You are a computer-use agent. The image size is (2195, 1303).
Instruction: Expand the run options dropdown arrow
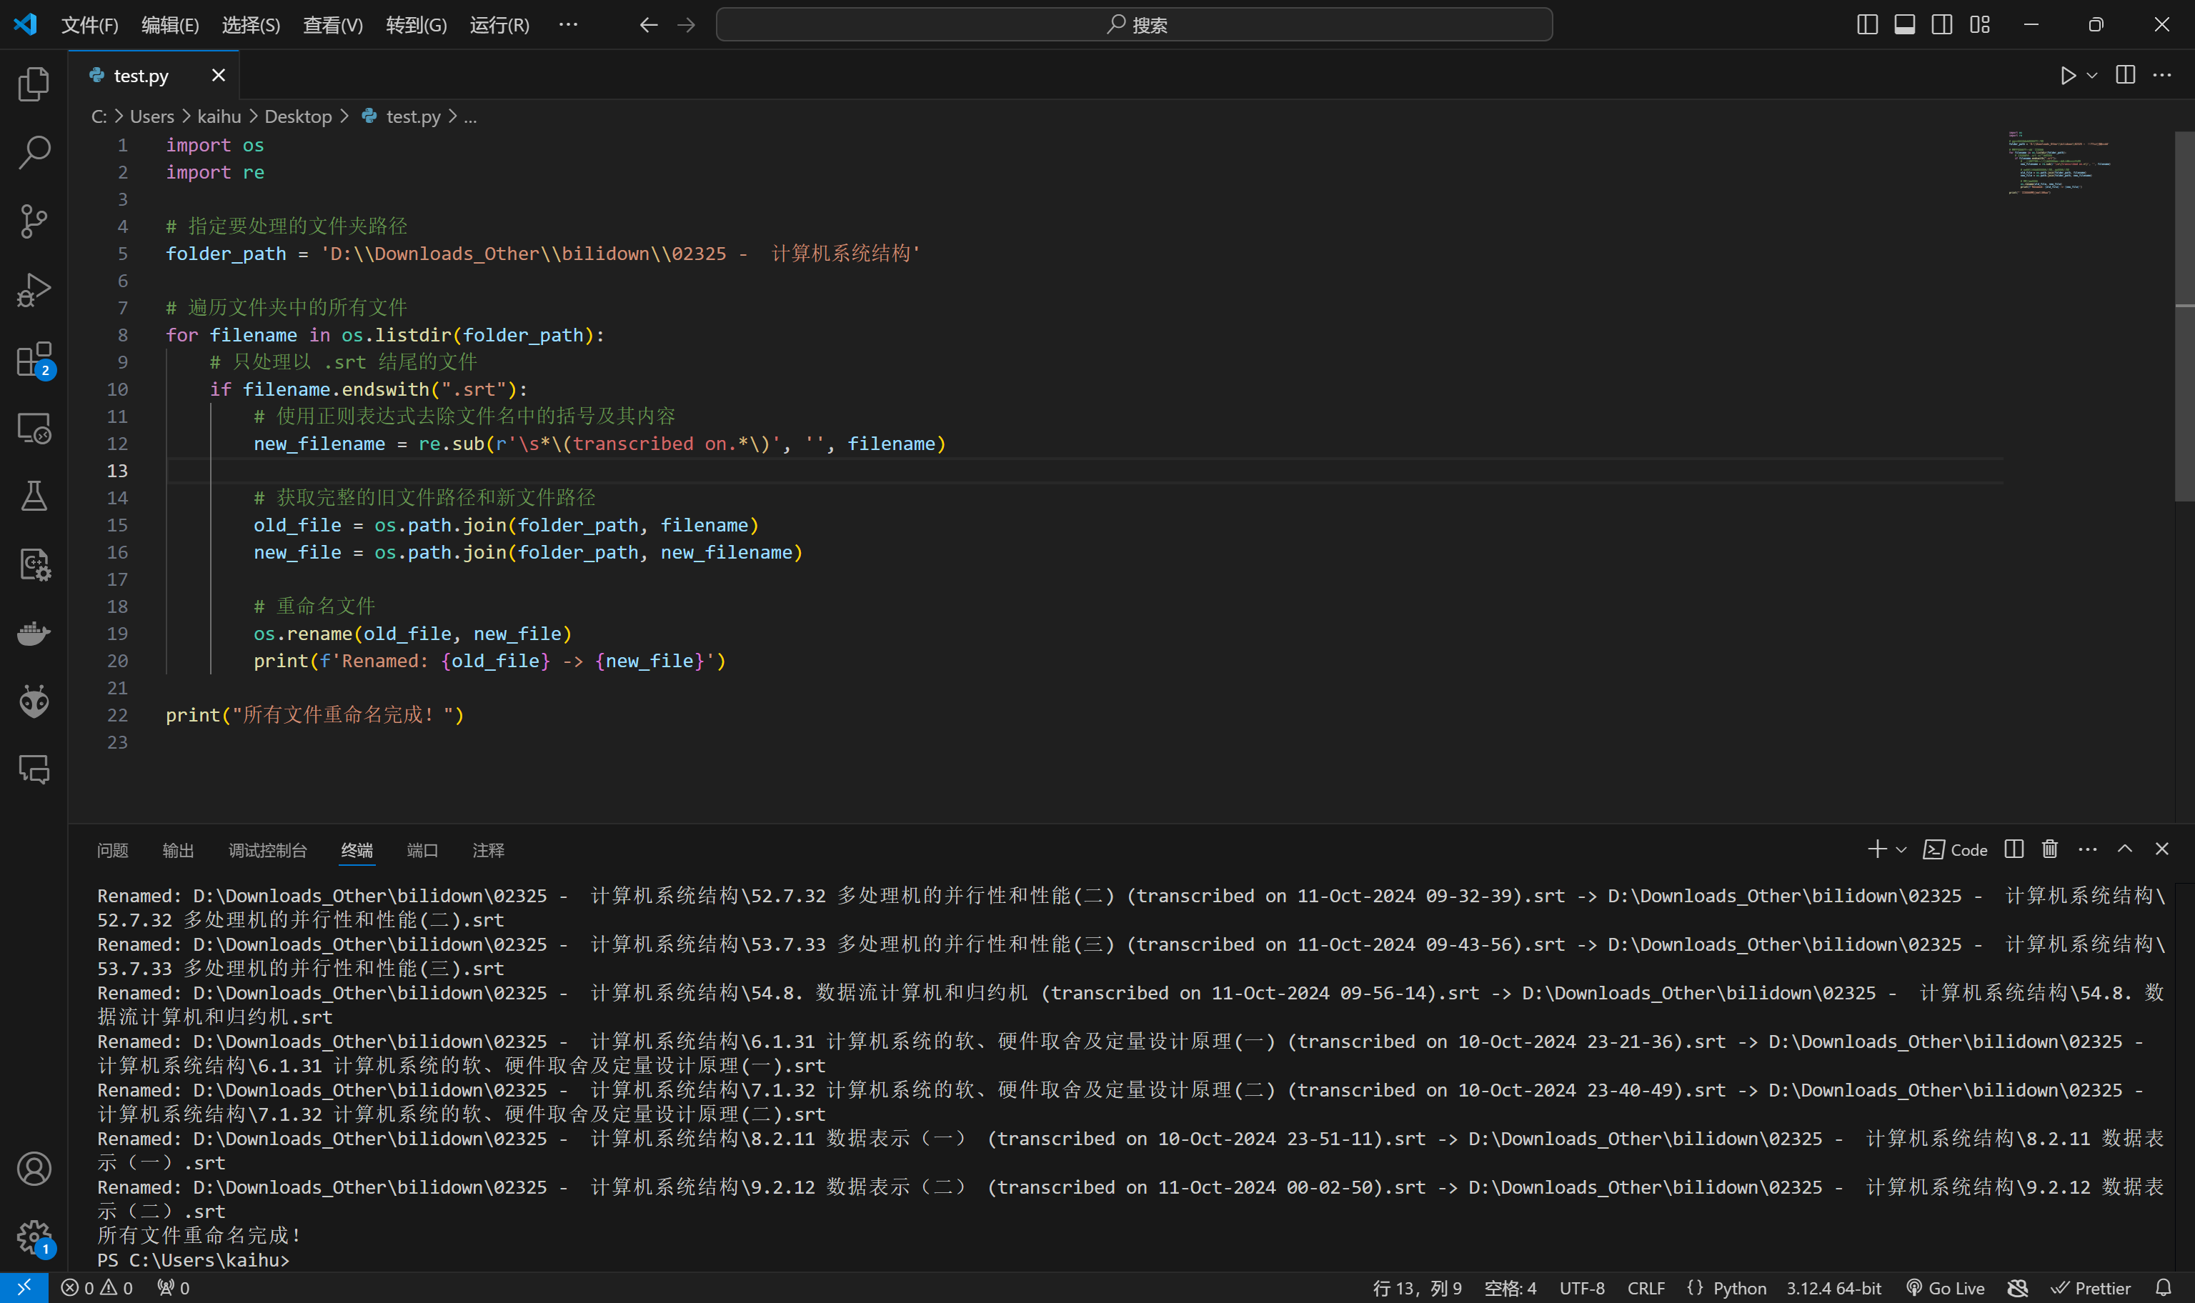coord(2092,76)
